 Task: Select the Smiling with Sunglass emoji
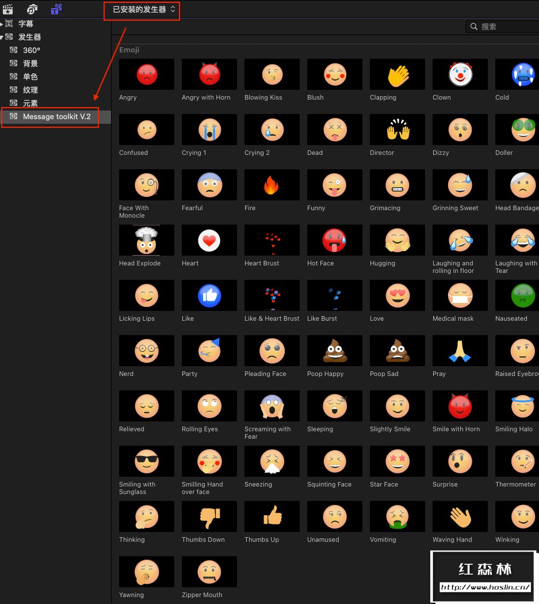(147, 461)
